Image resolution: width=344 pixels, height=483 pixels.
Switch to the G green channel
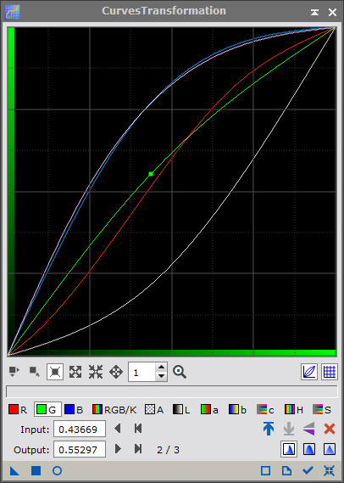coord(47,409)
